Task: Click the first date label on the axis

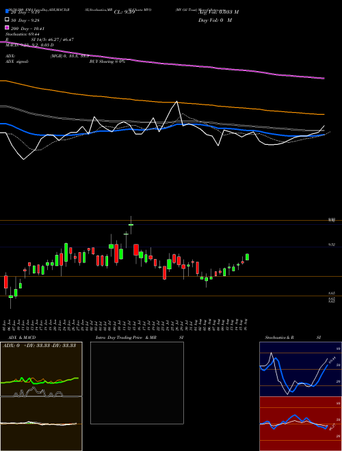Action: coord(4,324)
